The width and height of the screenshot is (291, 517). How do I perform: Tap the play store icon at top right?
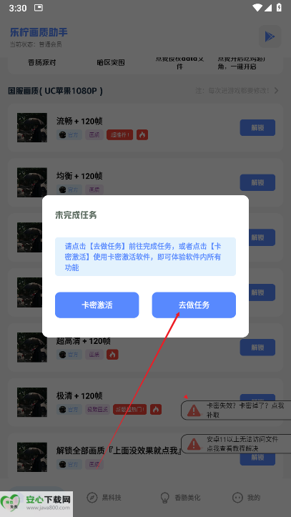[270, 36]
